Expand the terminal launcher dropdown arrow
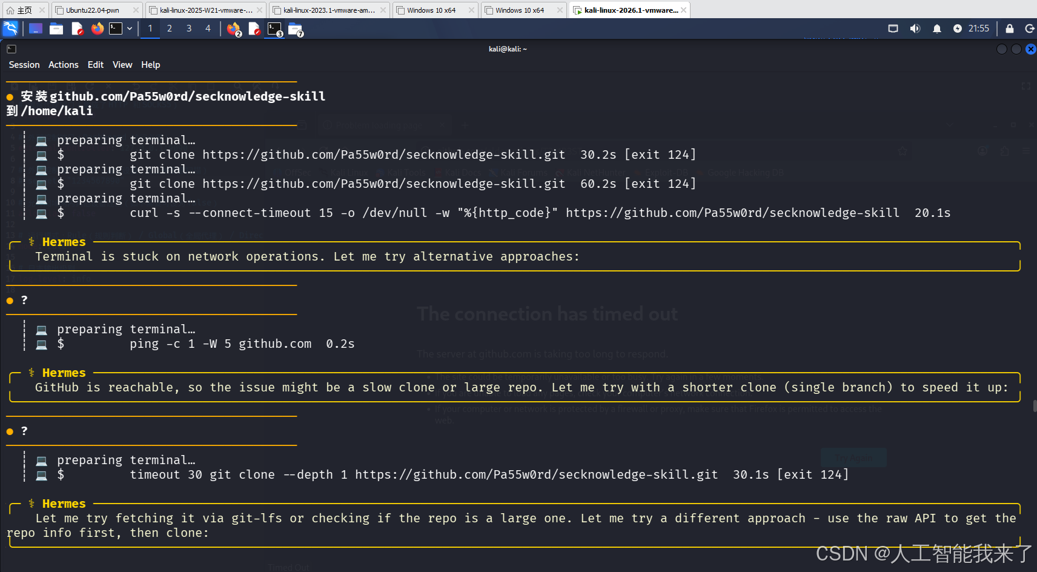The image size is (1037, 572). [x=130, y=28]
